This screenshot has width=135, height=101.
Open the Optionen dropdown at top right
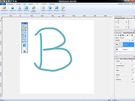point(121,4)
